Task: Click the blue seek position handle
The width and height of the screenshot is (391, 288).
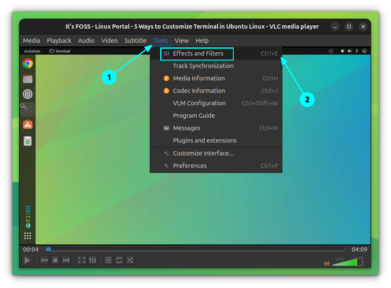Action: coord(49,249)
